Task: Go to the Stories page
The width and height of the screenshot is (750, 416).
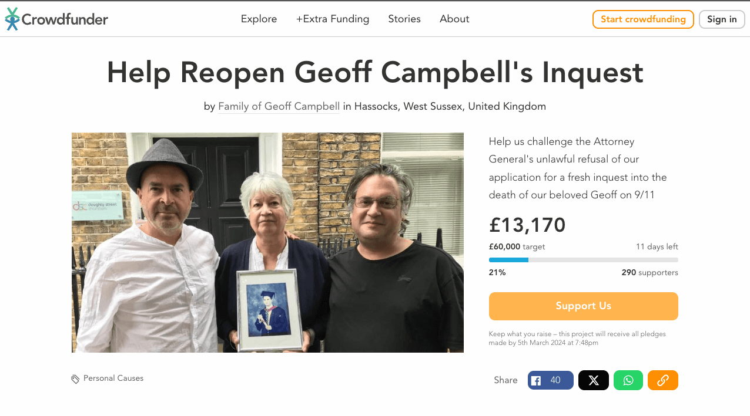Action: tap(404, 19)
